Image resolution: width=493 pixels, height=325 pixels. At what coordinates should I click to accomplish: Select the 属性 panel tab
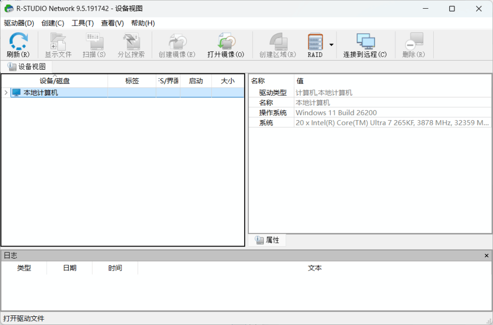(268, 240)
